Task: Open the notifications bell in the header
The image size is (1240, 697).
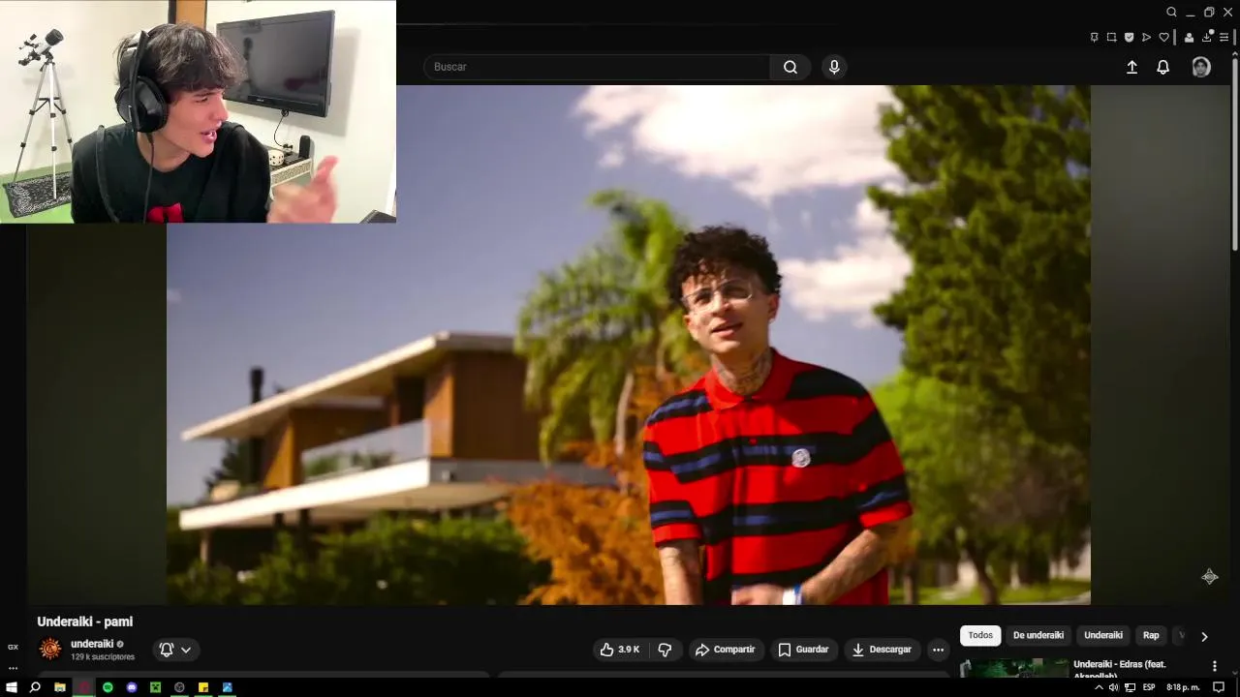Action: tap(1163, 67)
